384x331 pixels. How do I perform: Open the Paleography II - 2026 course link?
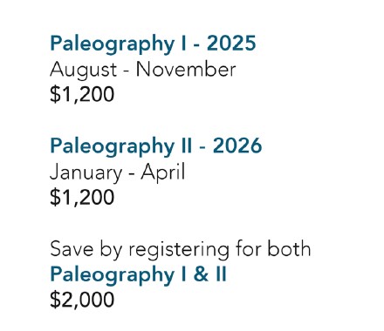point(156,146)
